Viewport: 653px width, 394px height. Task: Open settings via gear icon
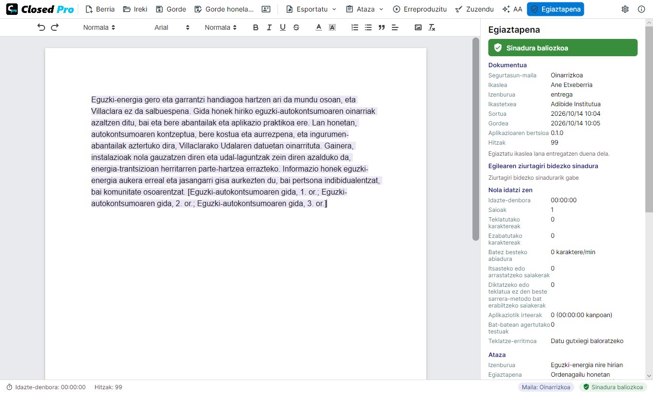point(625,9)
